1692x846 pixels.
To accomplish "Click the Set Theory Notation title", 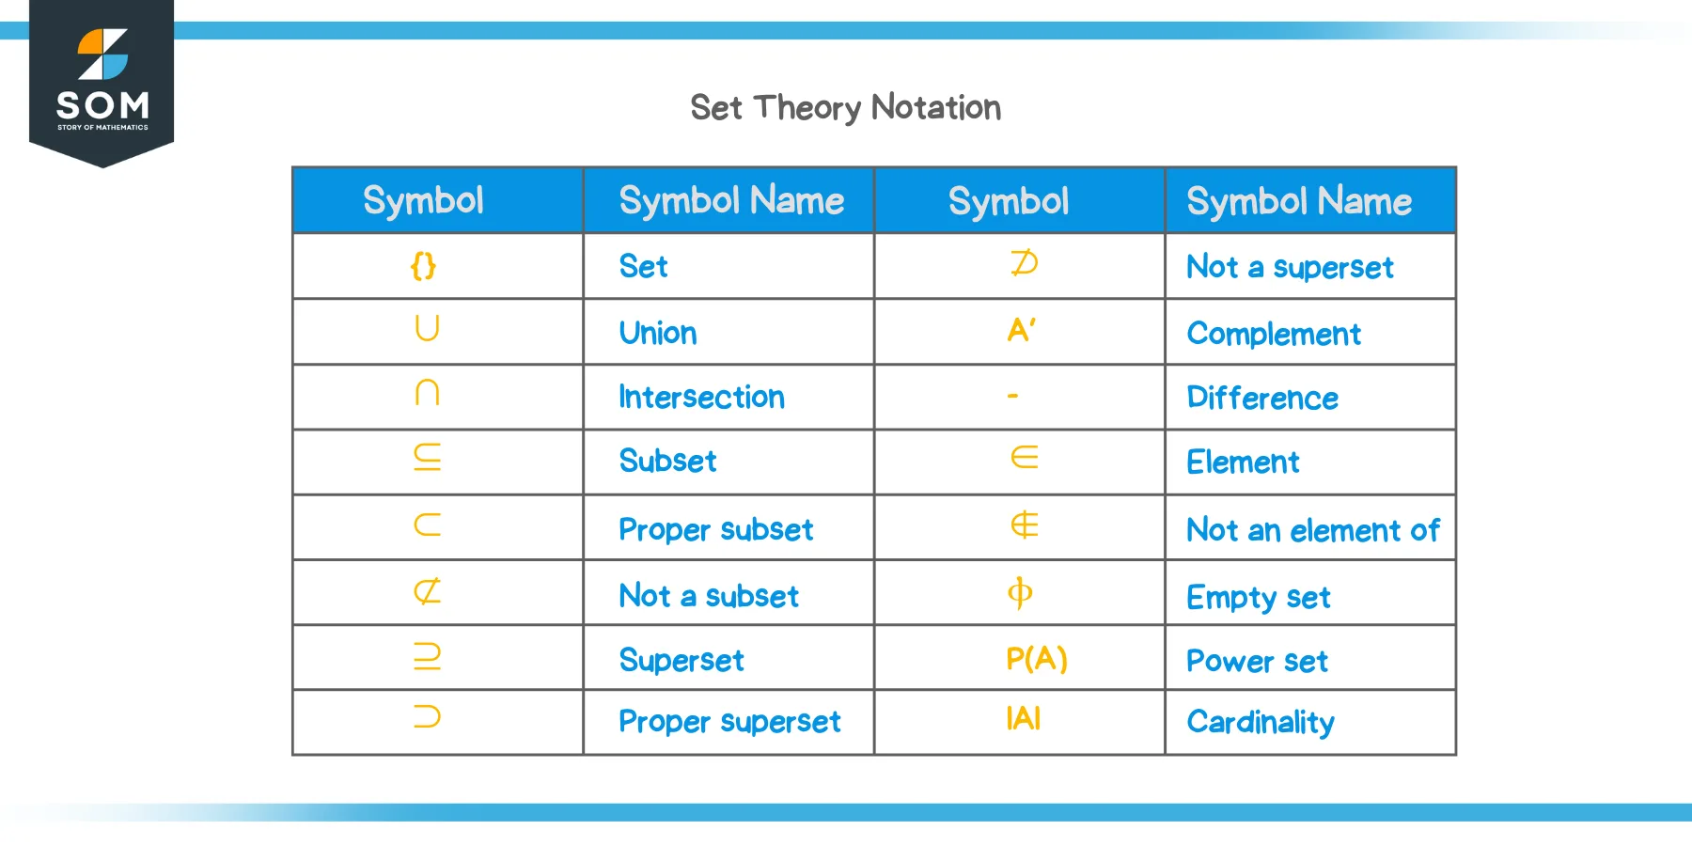I will (x=846, y=108).
